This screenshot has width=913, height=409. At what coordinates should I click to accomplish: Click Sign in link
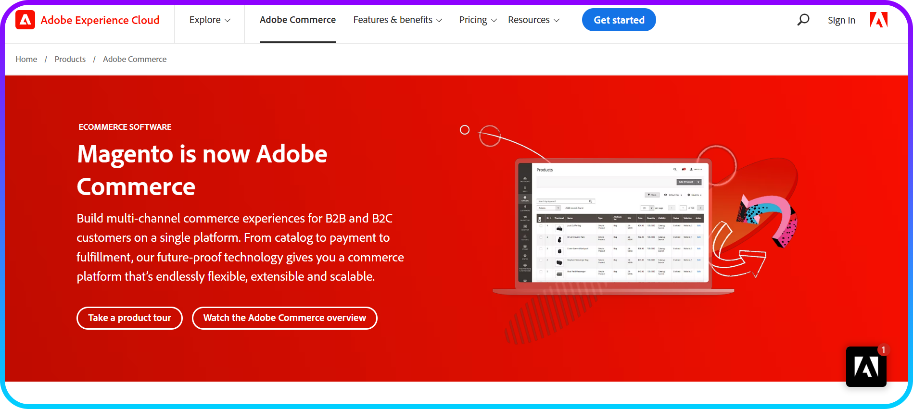pos(841,20)
